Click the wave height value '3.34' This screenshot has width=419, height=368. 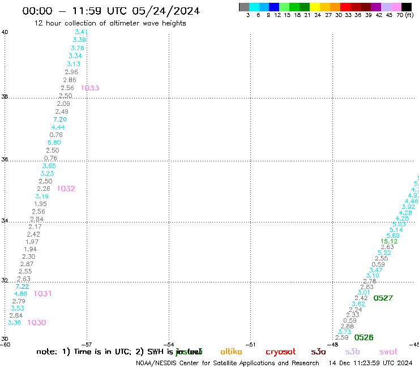[75, 56]
